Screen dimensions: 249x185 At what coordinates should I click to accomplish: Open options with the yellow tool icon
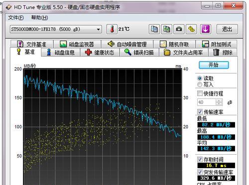coord(191,29)
